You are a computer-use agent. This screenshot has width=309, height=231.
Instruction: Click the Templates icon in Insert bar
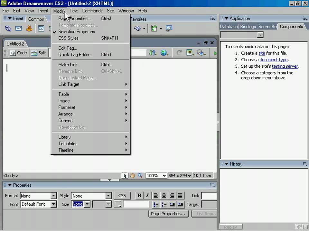[x=154, y=28]
